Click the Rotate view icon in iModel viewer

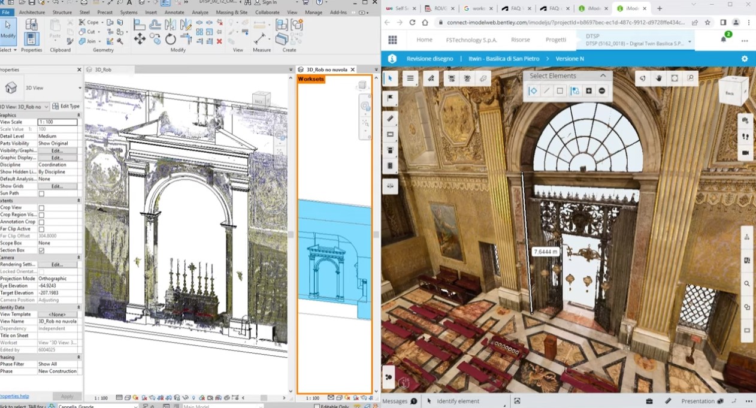pyautogui.click(x=642, y=78)
